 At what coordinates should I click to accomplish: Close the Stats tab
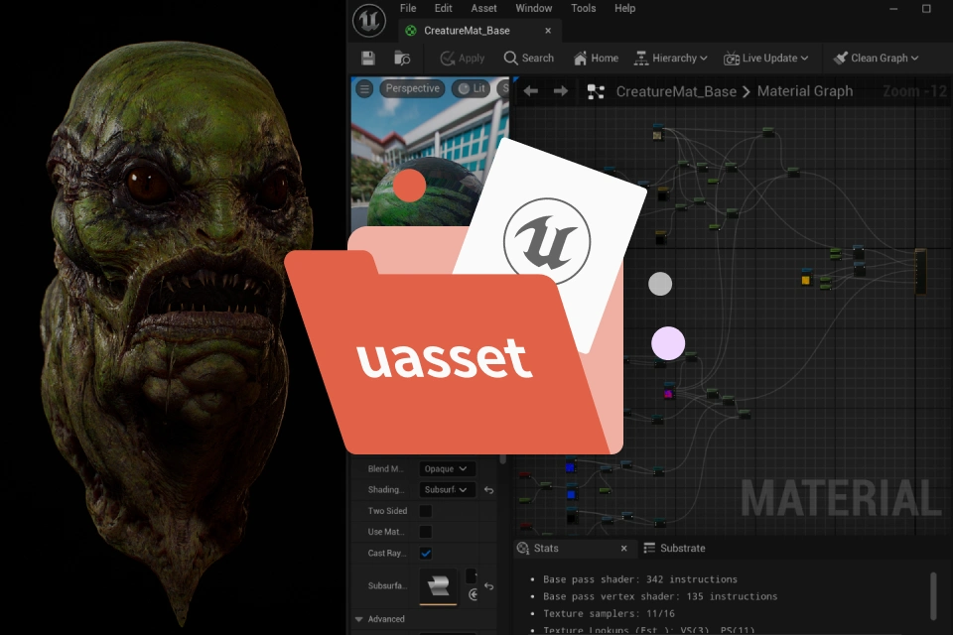click(x=623, y=548)
